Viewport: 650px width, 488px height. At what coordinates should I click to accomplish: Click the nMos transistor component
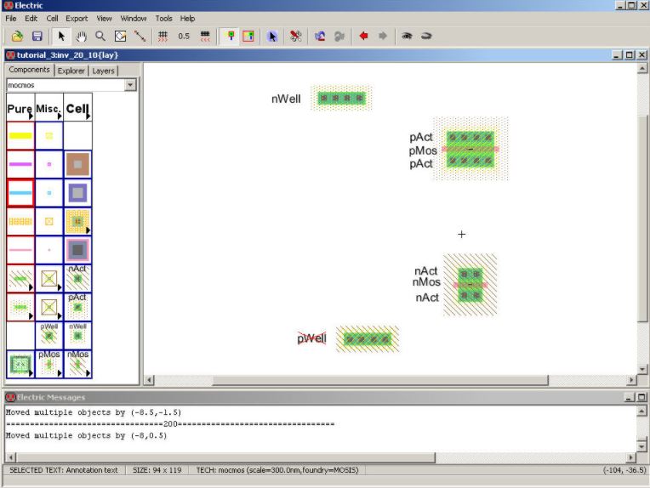coord(77,363)
